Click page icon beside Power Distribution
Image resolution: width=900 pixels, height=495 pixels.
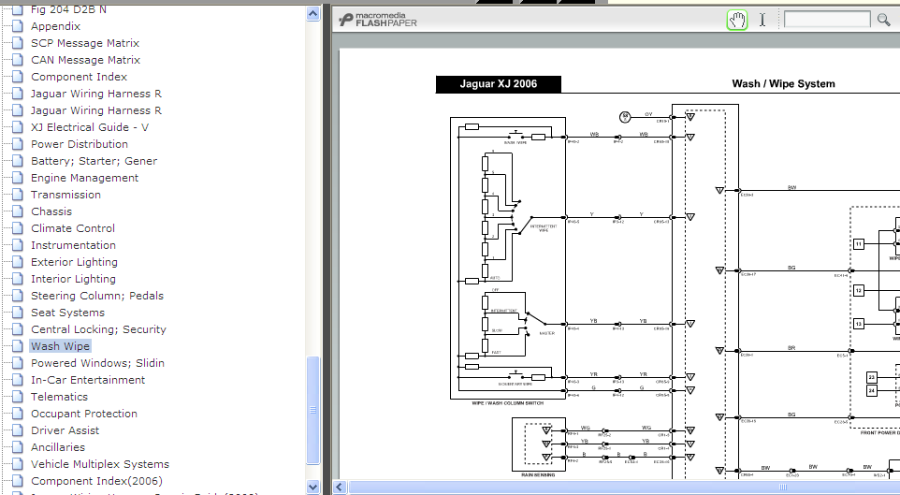click(19, 143)
